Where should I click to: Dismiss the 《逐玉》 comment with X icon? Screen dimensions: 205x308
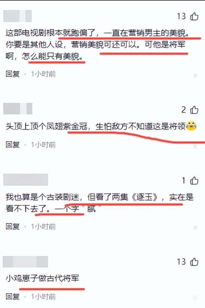(195, 228)
